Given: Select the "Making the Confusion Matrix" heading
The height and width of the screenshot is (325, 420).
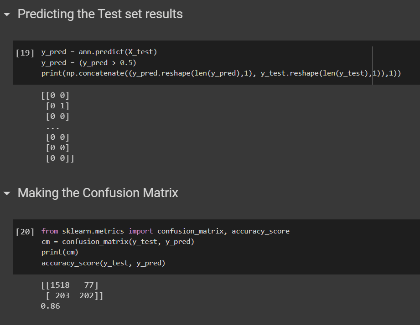Looking at the screenshot, I should click(x=98, y=193).
